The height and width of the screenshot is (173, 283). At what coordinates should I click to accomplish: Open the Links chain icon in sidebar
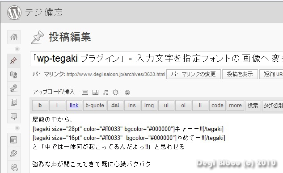coord(14,88)
